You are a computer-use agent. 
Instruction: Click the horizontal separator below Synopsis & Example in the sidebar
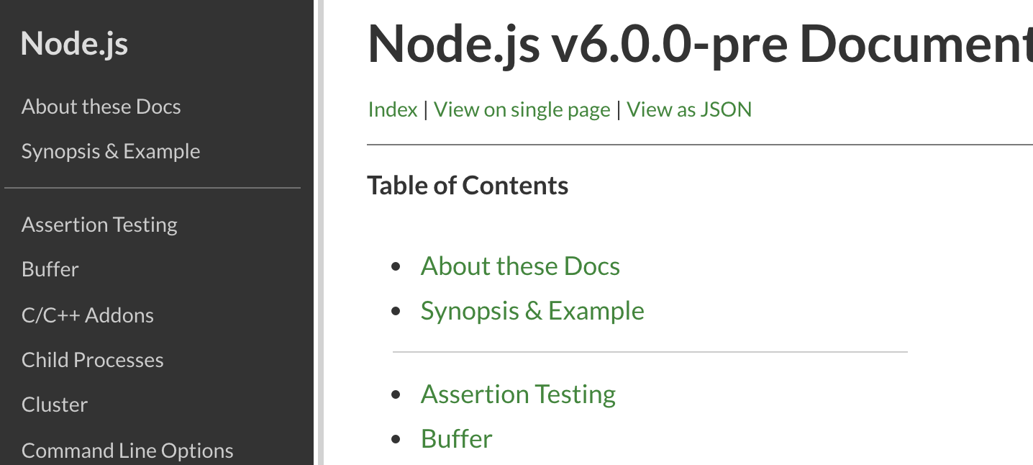point(153,188)
